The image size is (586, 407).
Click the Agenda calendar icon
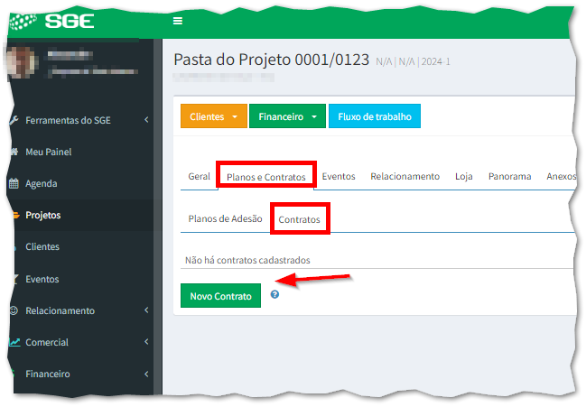pos(14,183)
